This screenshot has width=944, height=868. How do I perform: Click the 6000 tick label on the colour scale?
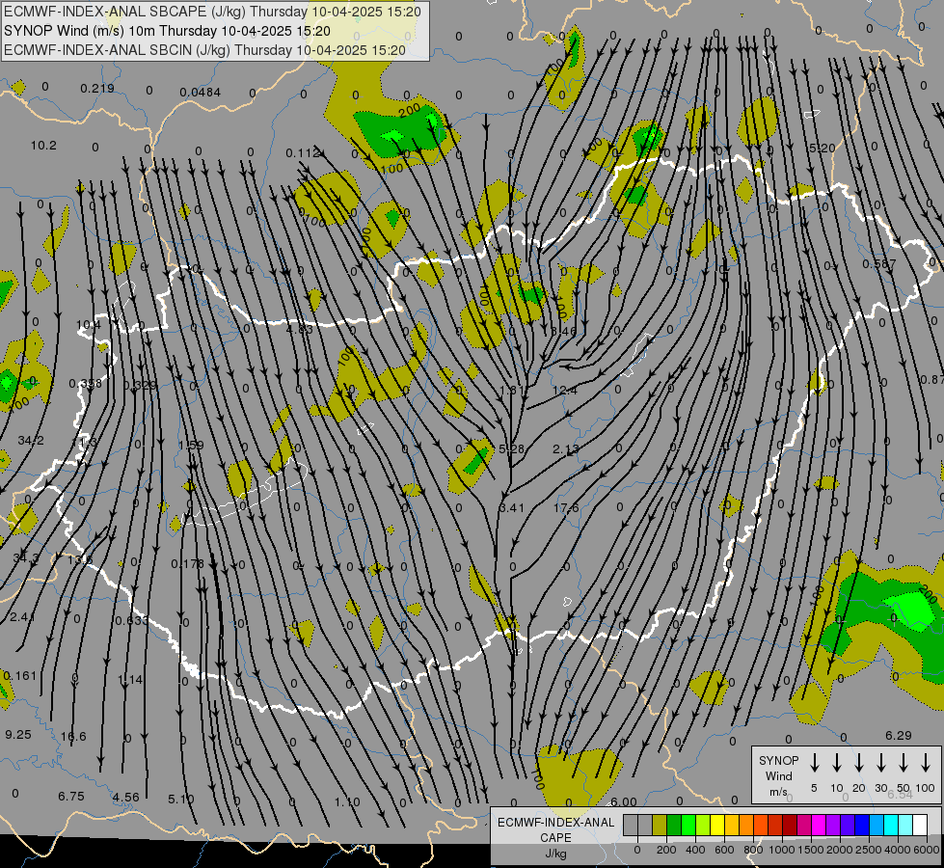click(x=926, y=850)
